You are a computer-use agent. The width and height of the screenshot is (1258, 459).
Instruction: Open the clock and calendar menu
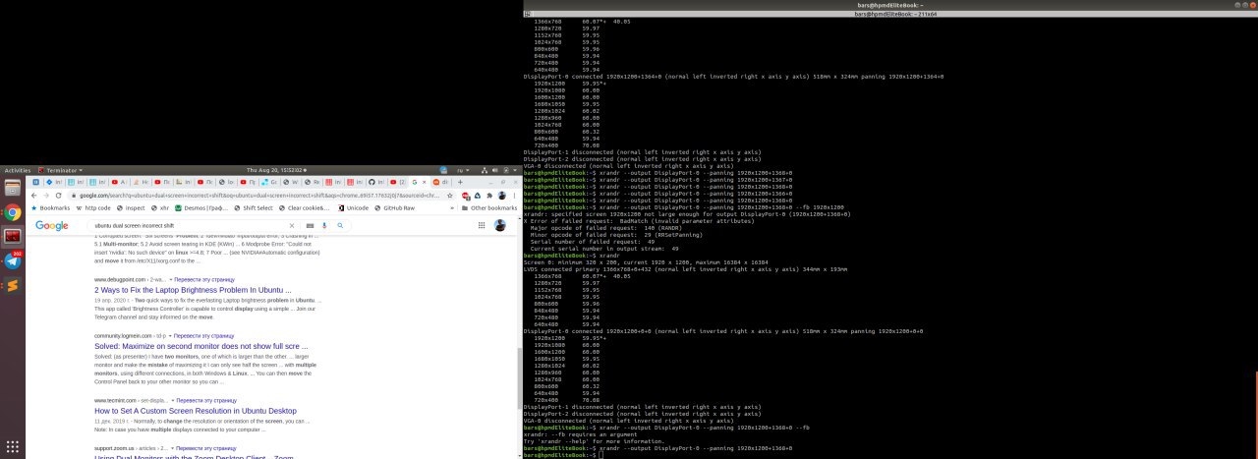tap(275, 170)
